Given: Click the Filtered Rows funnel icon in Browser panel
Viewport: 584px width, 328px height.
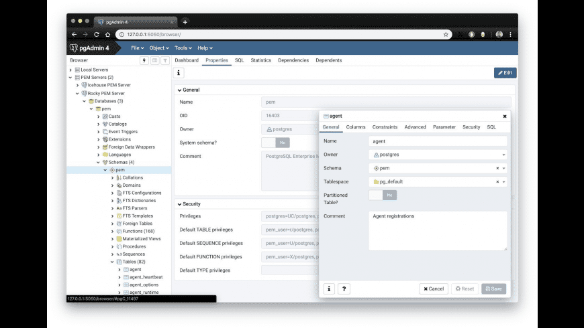Looking at the screenshot, I should point(165,60).
